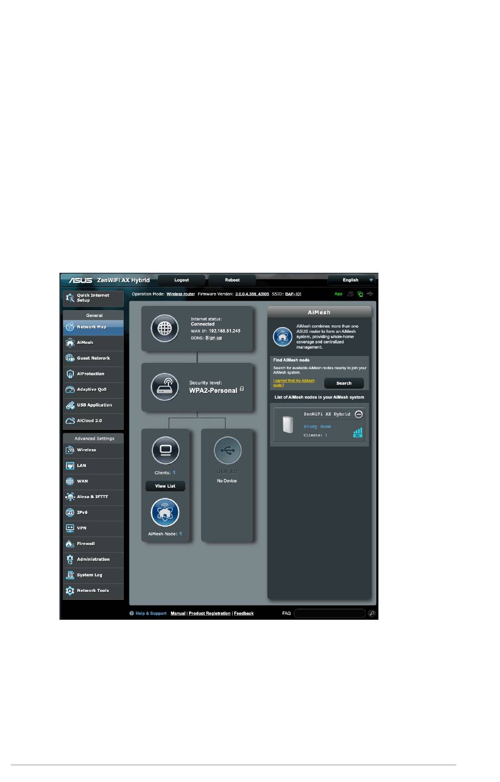Screen dimensions: 500x782
Task: Select Network Map in the General menu
Action: point(93,327)
